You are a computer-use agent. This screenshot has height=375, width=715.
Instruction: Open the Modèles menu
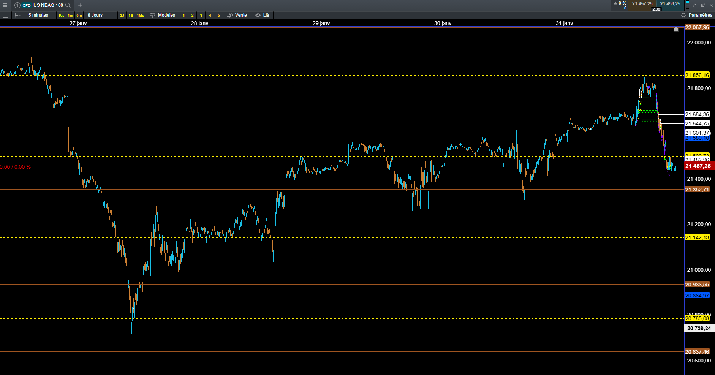pos(163,15)
